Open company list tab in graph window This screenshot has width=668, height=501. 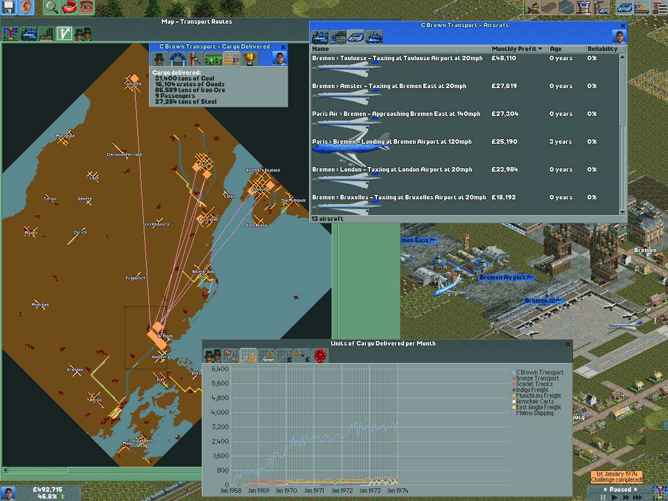click(x=213, y=355)
